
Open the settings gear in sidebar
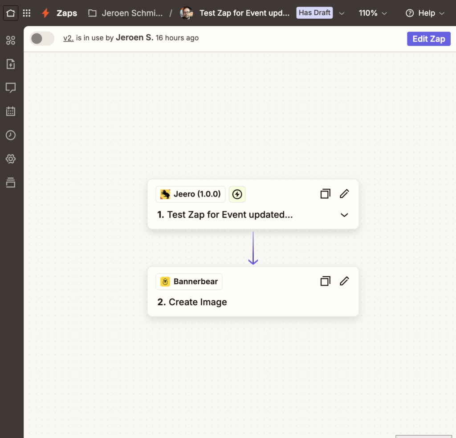click(11, 159)
